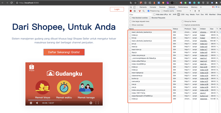
Task: Sort by the Protocol column header
Action: pos(188,29)
